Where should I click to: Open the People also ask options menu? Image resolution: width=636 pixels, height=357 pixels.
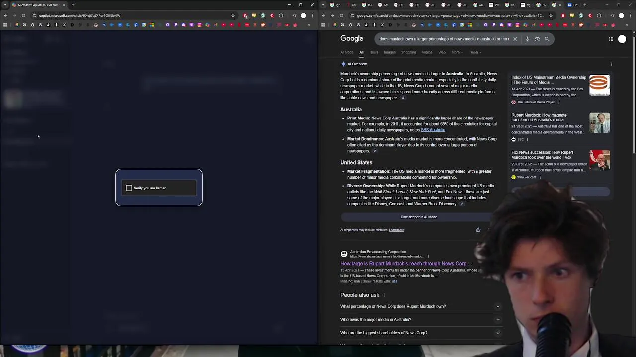point(384,295)
